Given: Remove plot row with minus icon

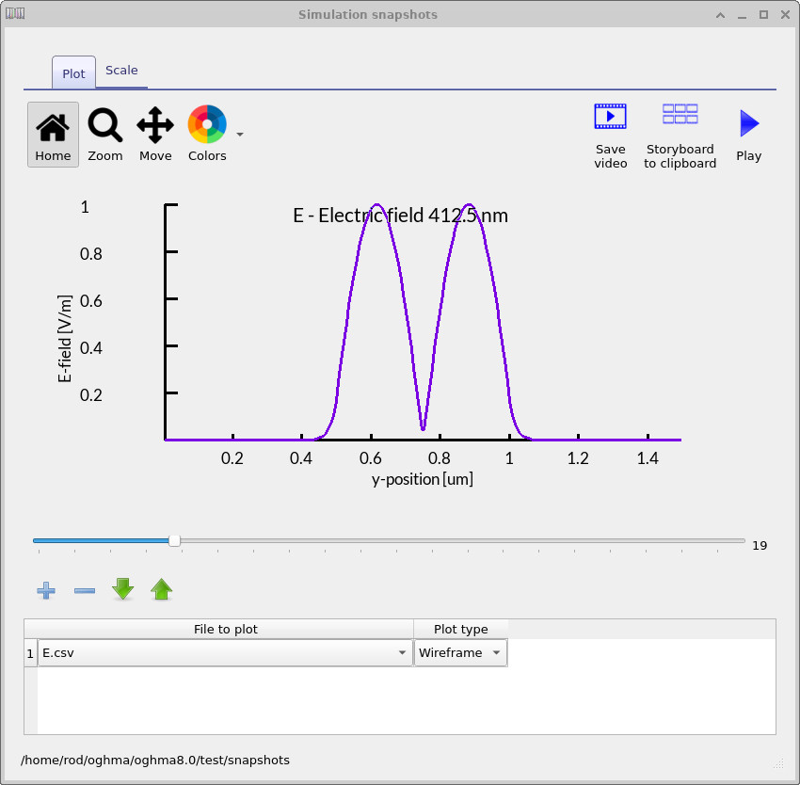Looking at the screenshot, I should click(x=85, y=590).
